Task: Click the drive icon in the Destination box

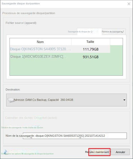Action: (11, 100)
